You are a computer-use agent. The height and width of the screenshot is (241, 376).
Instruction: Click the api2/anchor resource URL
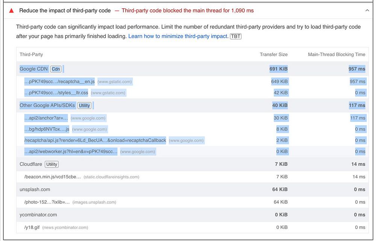click(x=46, y=118)
